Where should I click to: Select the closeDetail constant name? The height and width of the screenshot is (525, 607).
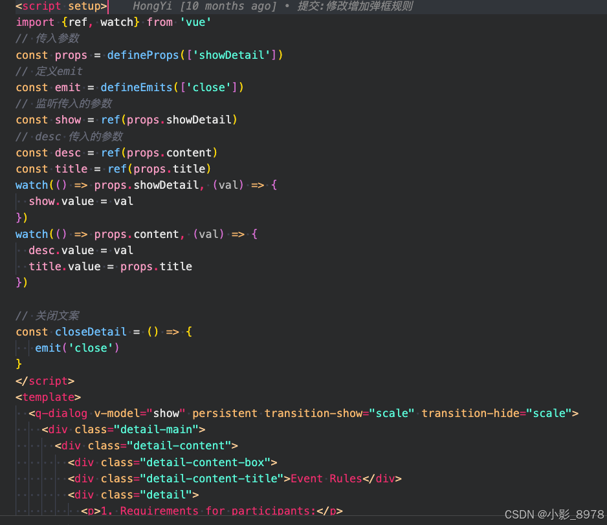pyautogui.click(x=91, y=332)
